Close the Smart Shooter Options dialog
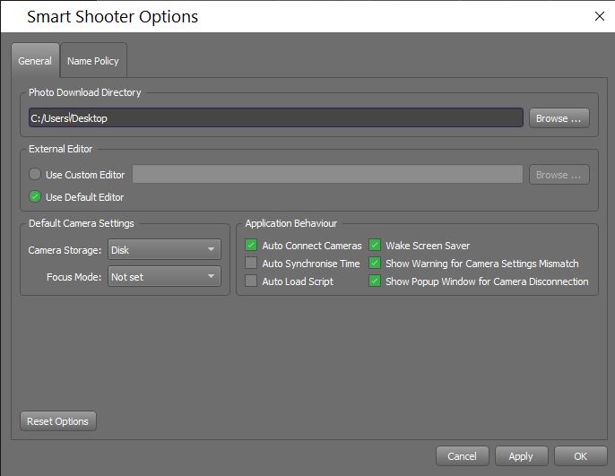Image resolution: width=615 pixels, height=476 pixels. click(x=599, y=16)
